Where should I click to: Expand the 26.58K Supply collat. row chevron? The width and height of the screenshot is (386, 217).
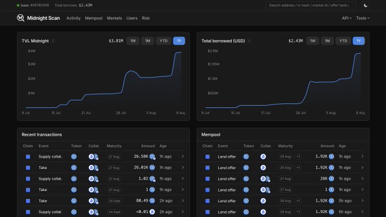(183, 156)
